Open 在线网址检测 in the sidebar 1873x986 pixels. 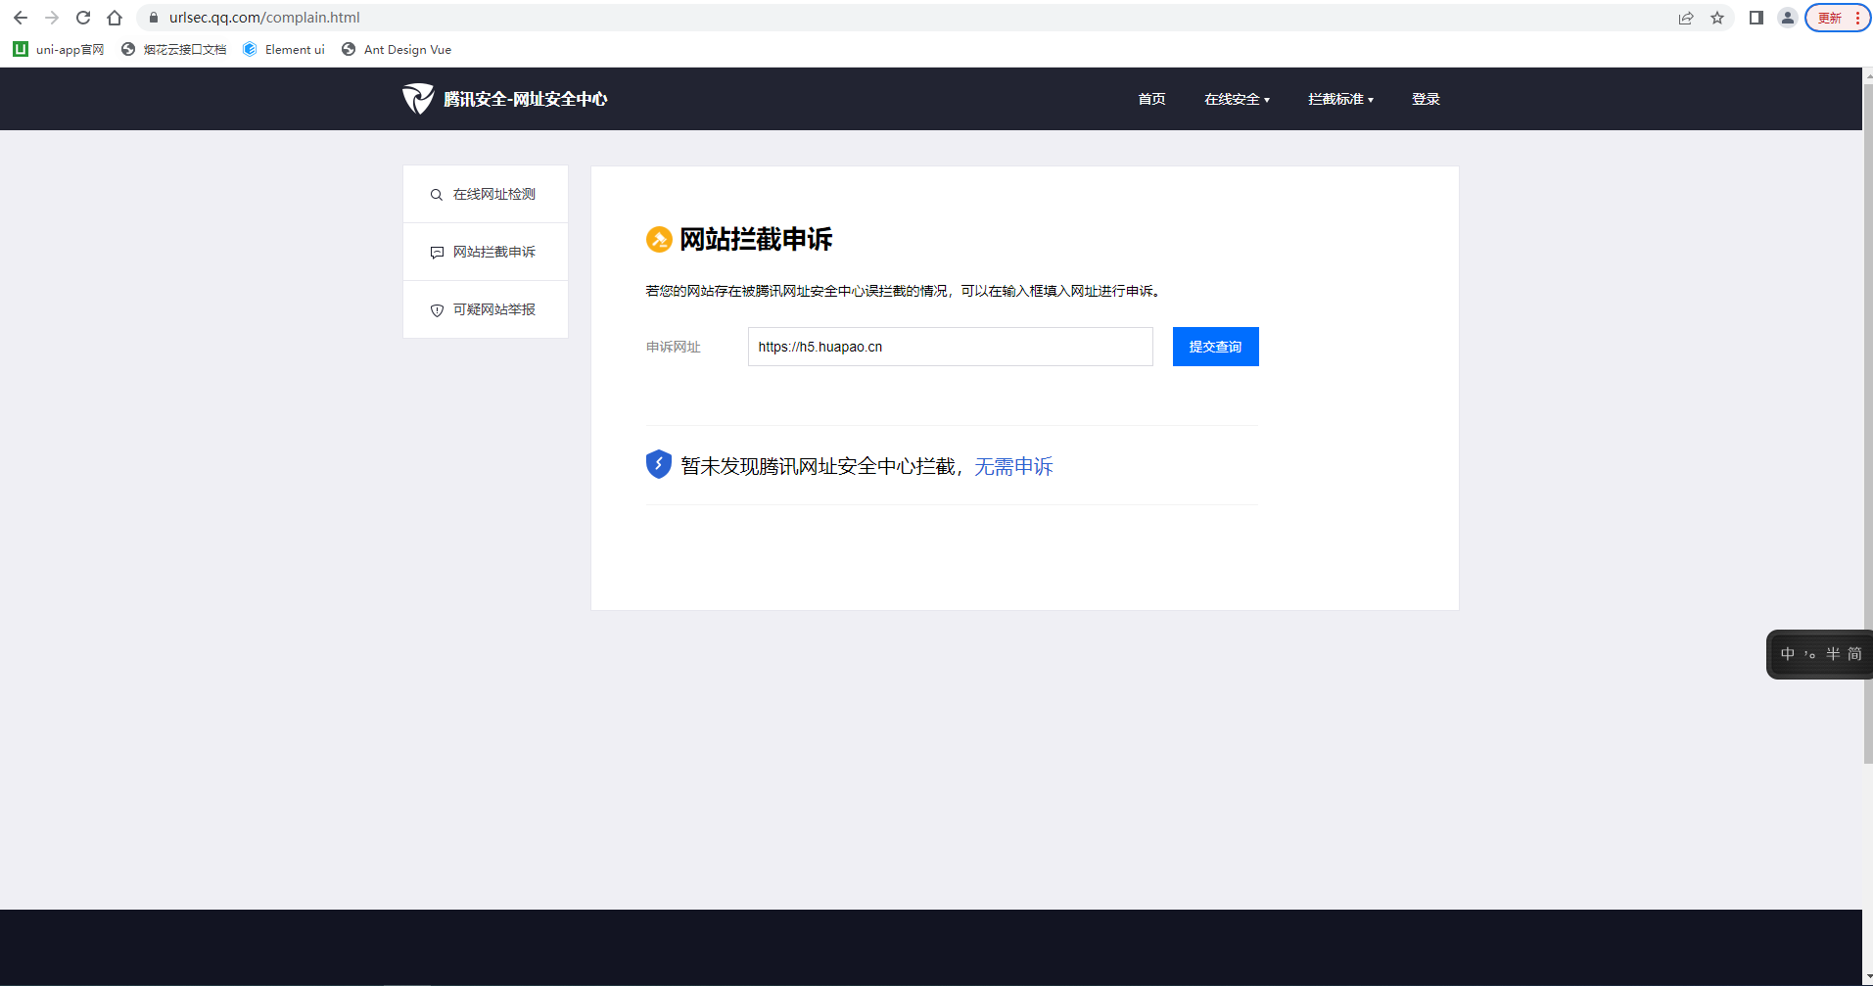click(x=486, y=194)
